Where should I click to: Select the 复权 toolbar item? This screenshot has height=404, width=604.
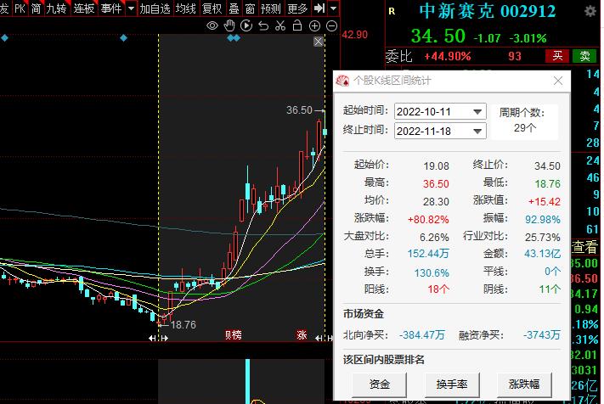[x=212, y=8]
